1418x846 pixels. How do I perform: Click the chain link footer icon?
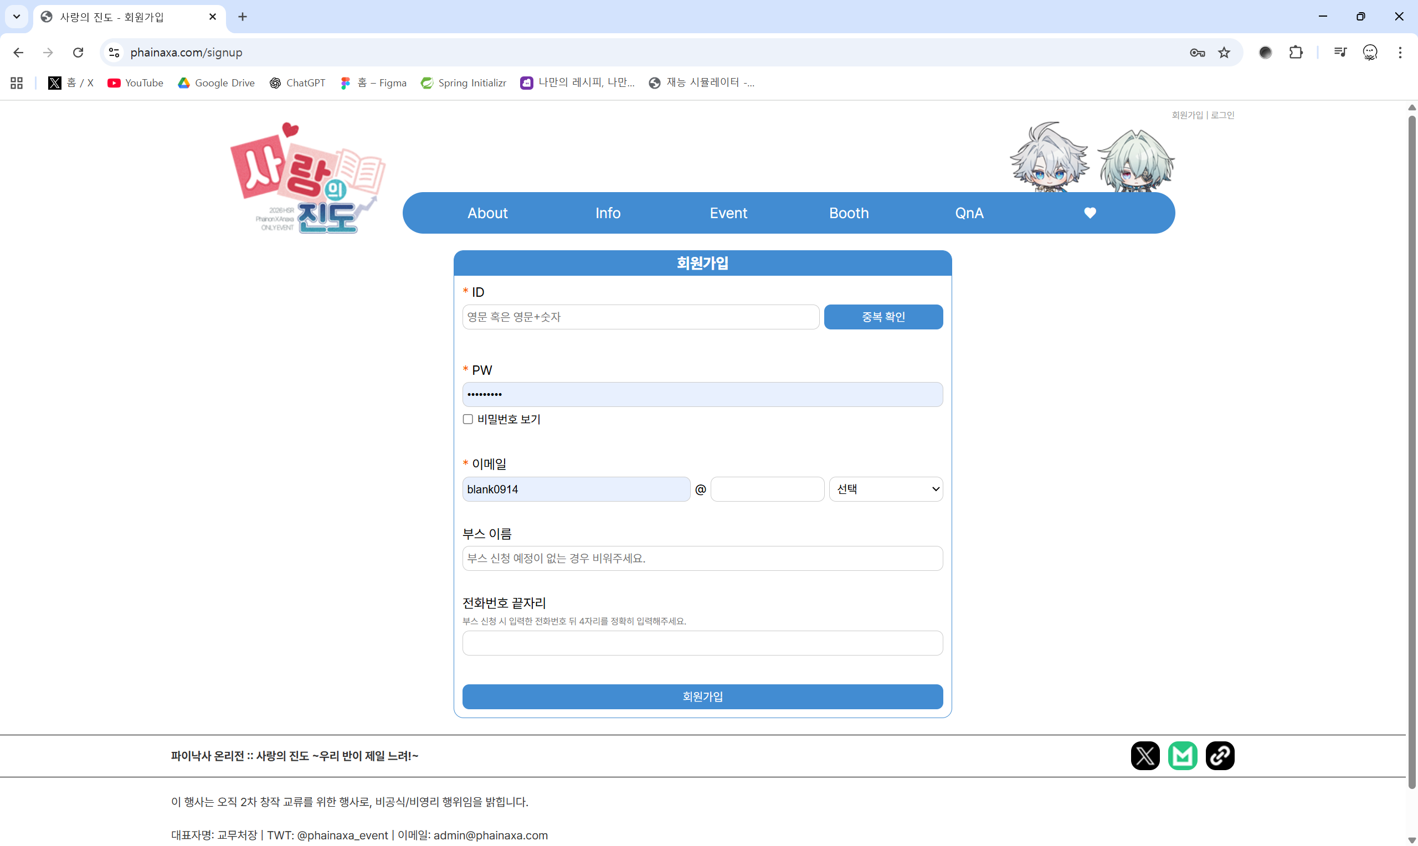1220,755
